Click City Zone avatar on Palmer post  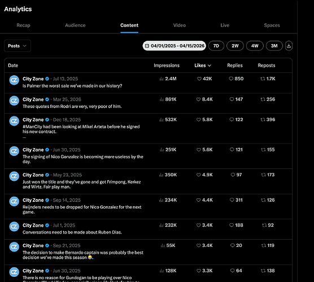point(14,80)
